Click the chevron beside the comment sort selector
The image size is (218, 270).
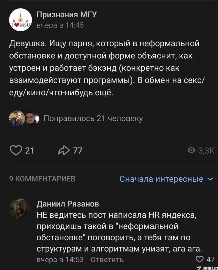pos(210,179)
